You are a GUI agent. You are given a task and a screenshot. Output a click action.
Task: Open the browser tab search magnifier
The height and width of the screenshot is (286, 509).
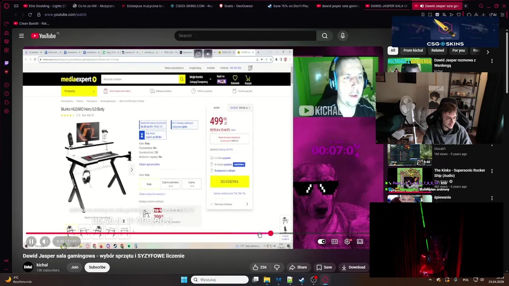point(481,6)
